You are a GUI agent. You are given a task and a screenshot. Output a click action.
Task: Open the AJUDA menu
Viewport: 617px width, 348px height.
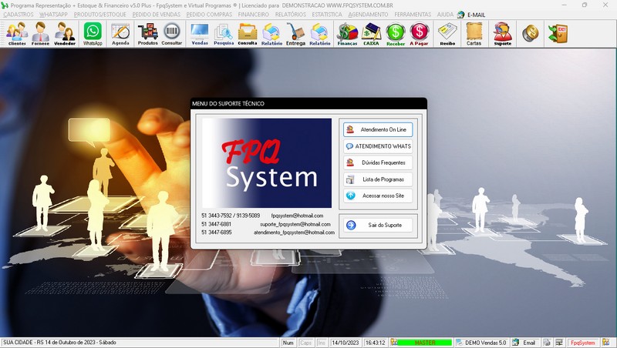tap(445, 15)
